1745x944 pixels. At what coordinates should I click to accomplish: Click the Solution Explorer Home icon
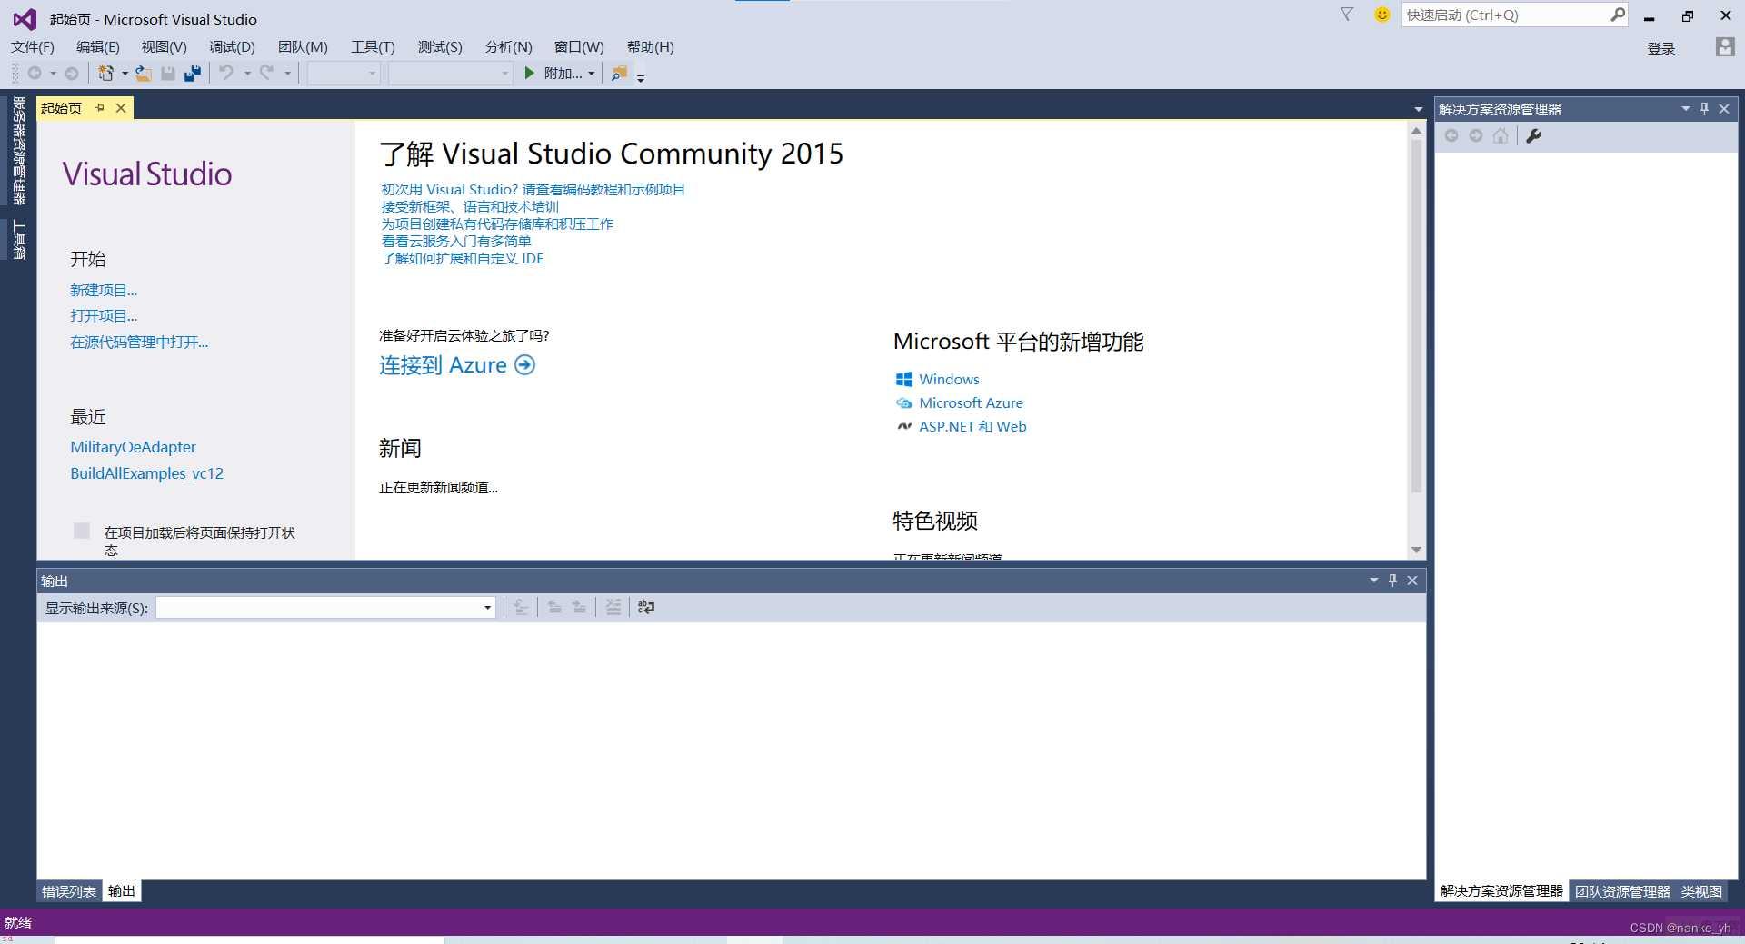[x=1501, y=135]
